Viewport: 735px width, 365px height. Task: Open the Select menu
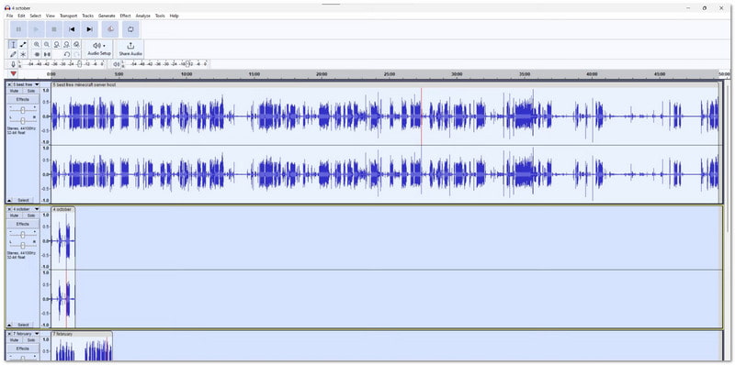(x=36, y=16)
